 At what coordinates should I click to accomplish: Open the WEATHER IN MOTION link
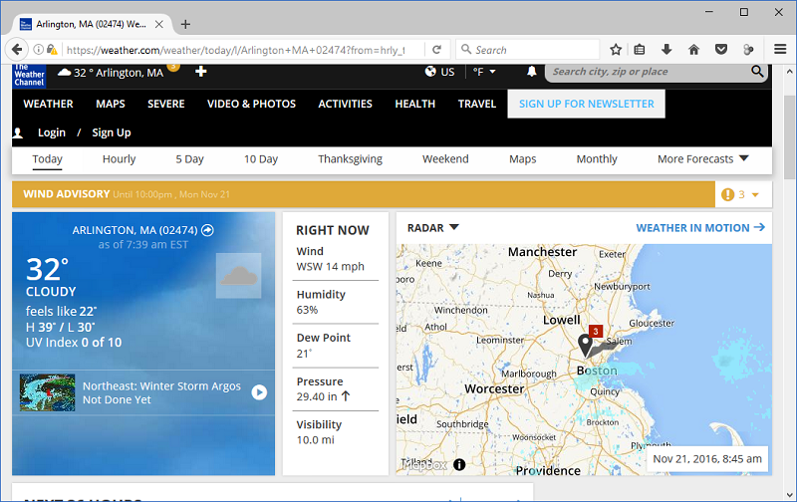(x=700, y=228)
